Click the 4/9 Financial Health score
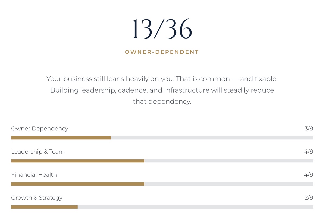Viewport: 326px width, 220px height. tap(309, 175)
